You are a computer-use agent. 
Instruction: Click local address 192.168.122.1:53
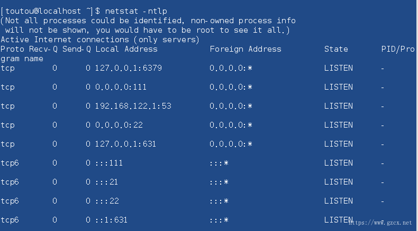133,106
